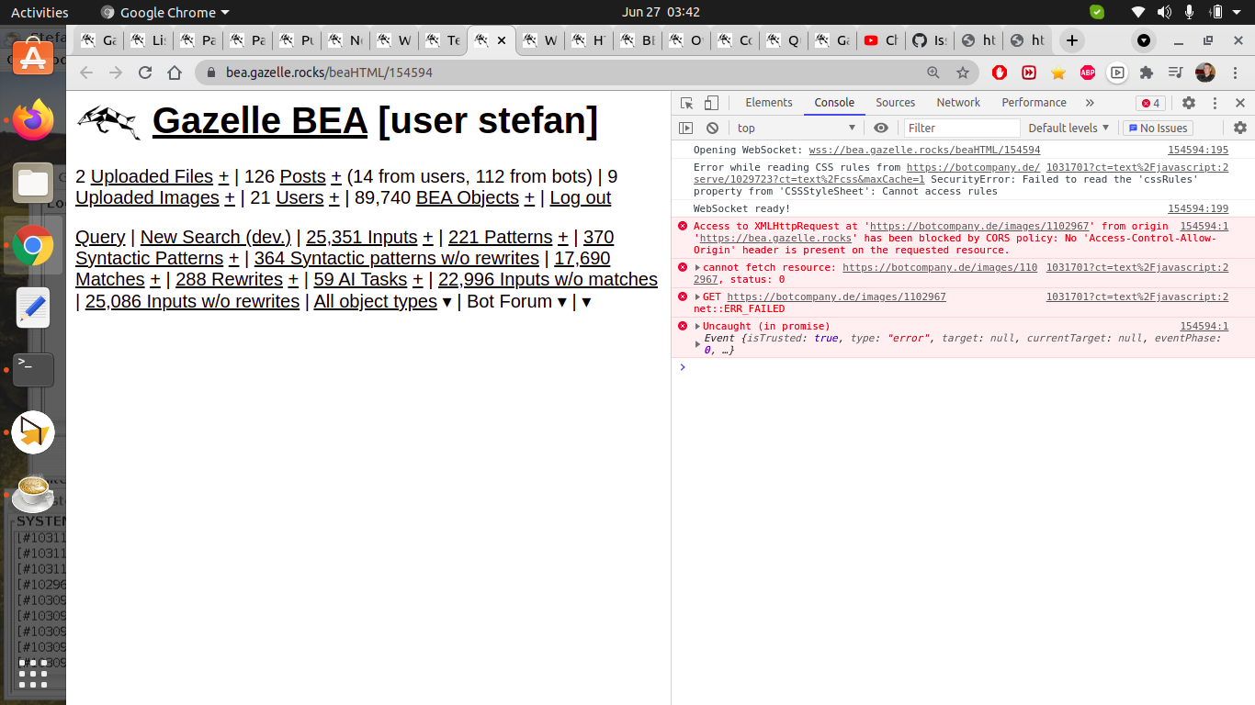Click the console prompt input line
The image size is (1255, 705).
pyautogui.click(x=965, y=367)
